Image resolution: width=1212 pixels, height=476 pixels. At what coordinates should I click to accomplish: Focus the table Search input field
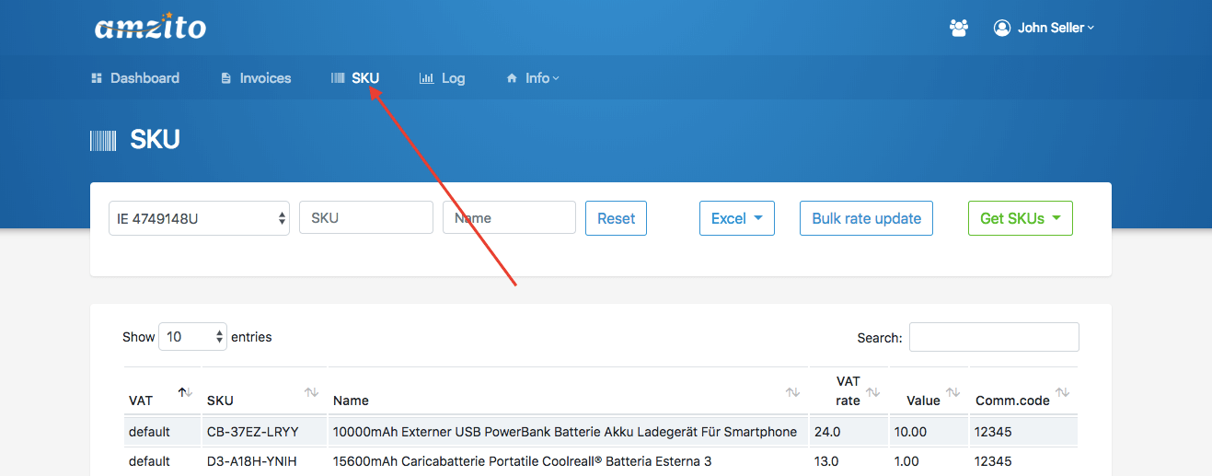994,337
